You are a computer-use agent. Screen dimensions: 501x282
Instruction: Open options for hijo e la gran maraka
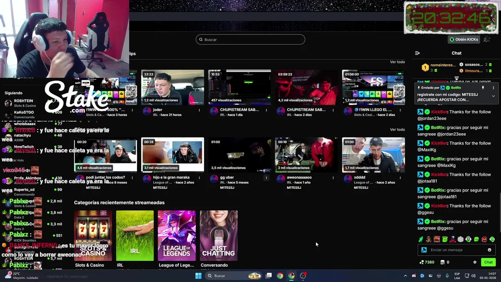tap(199, 178)
